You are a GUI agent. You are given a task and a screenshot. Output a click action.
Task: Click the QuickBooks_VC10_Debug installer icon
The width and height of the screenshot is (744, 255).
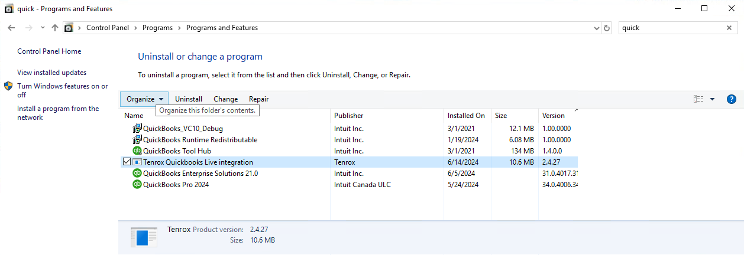(137, 128)
